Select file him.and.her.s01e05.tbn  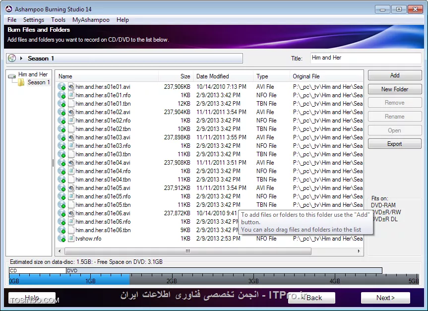click(x=103, y=205)
